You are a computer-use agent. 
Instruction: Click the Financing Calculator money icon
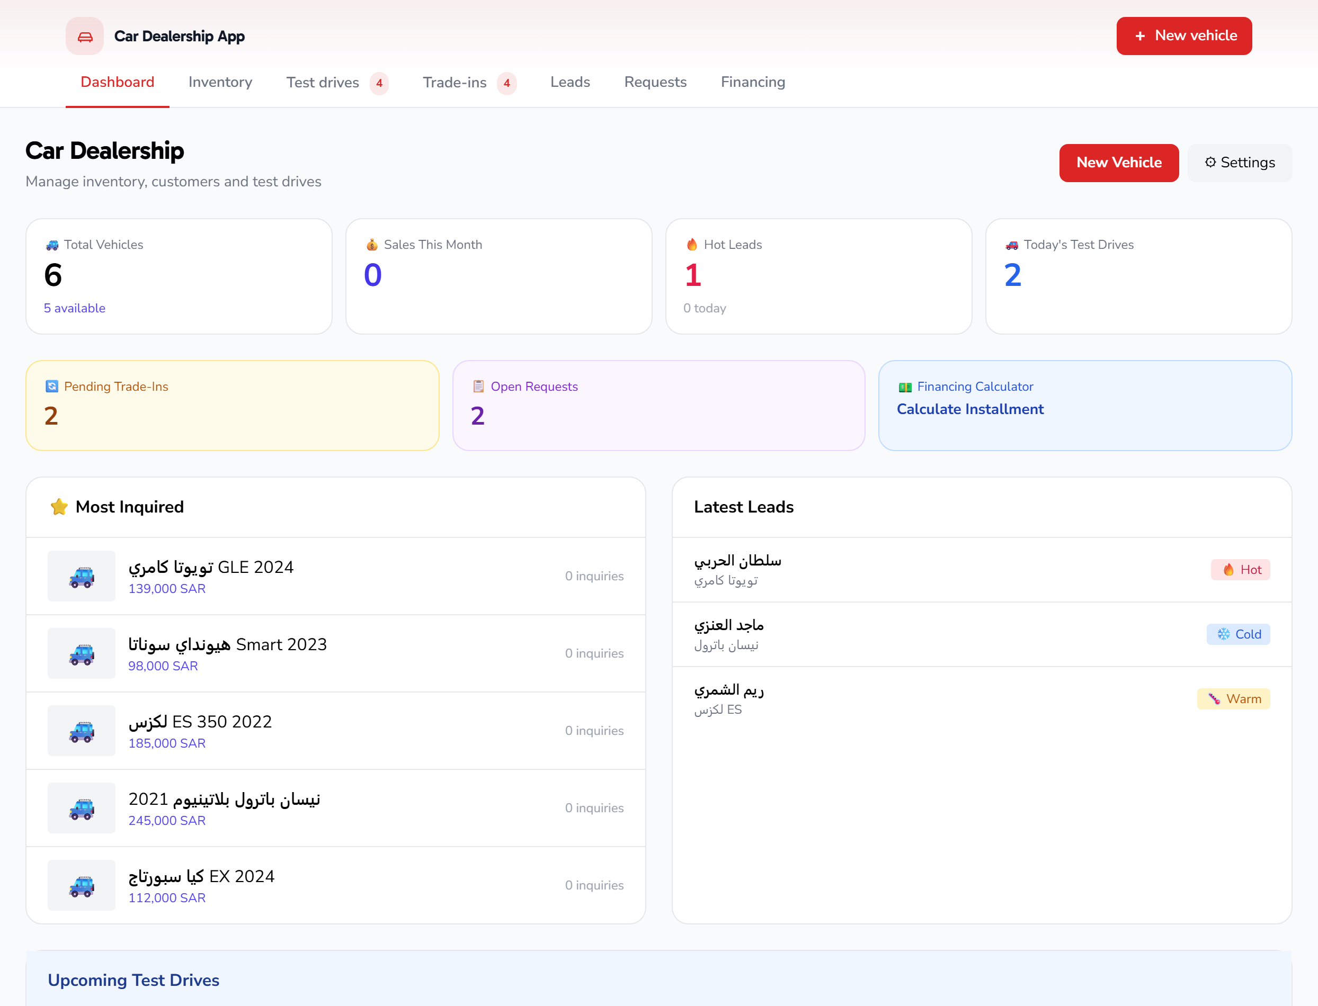[905, 387]
